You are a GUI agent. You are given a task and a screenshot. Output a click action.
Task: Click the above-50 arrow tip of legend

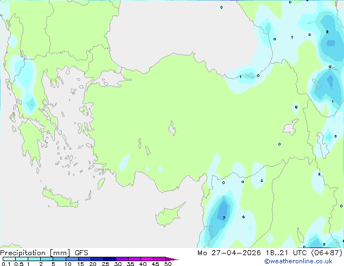click(172, 259)
